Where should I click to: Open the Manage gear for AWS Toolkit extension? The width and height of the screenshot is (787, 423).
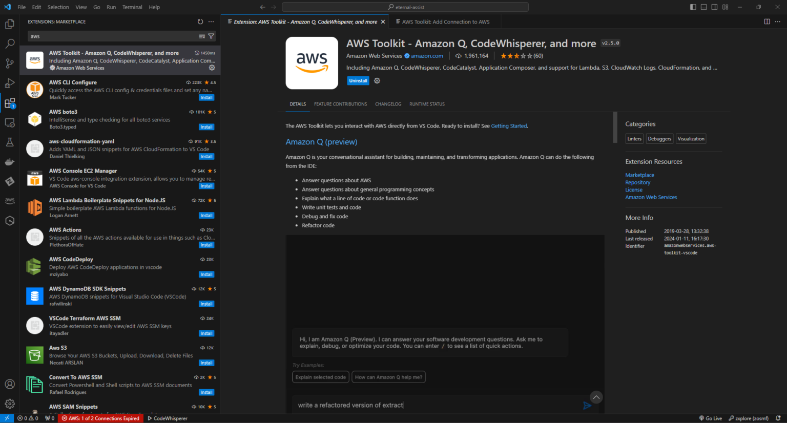377,80
